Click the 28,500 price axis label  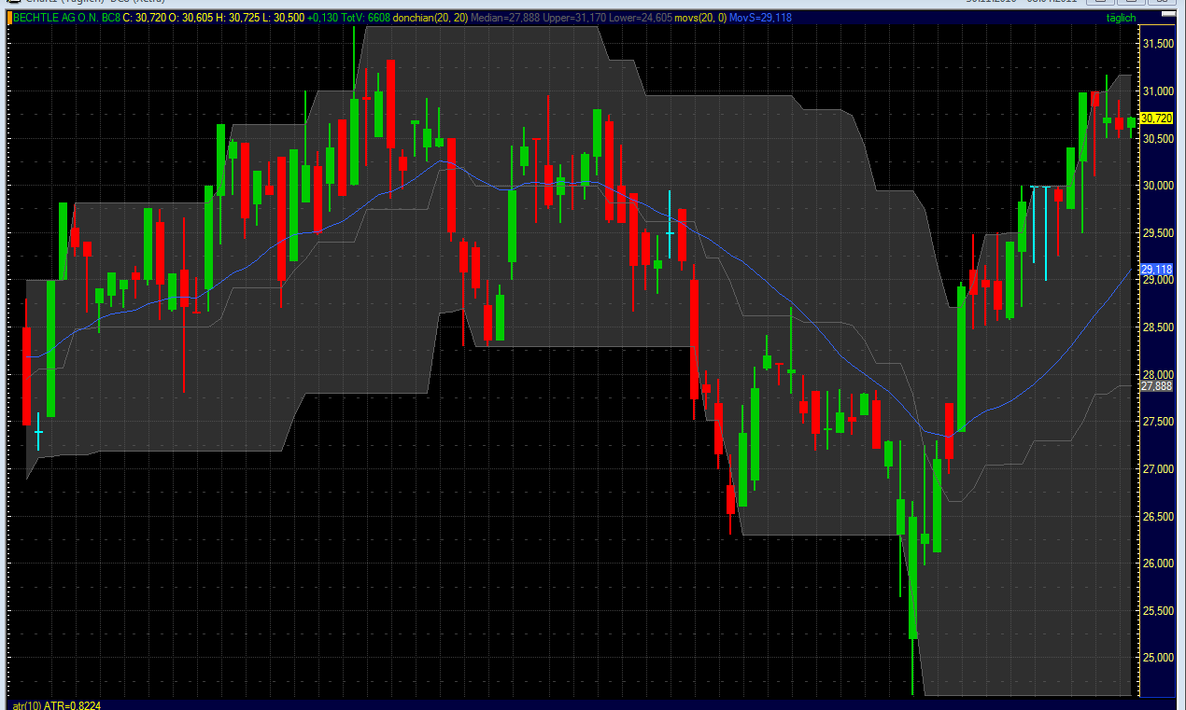pos(1157,327)
